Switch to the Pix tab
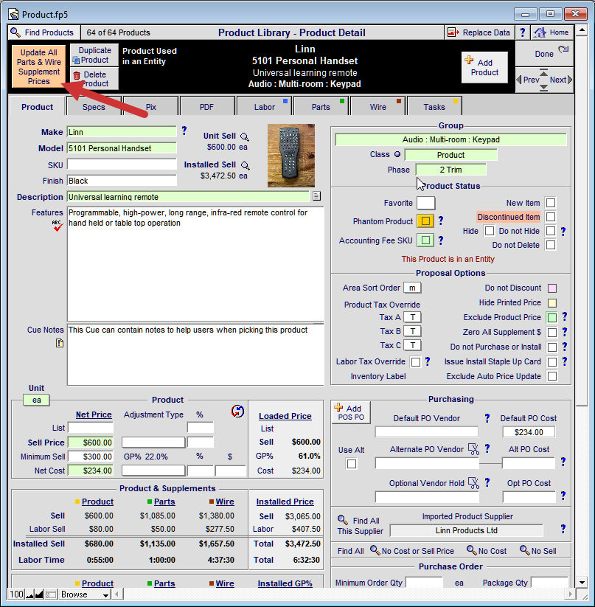Screen dimensions: 595x607 point(151,107)
